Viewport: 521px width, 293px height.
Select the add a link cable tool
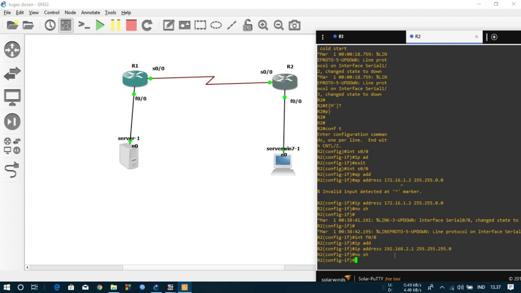(12, 170)
